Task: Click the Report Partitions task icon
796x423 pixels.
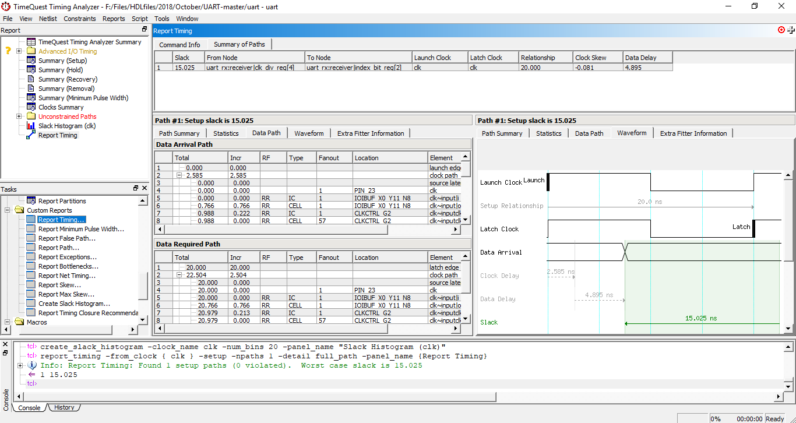Action: pos(31,201)
